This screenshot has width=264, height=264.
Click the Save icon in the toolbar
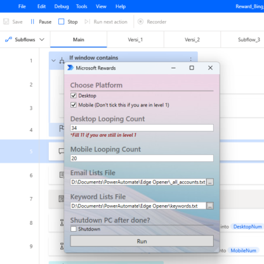6,22
